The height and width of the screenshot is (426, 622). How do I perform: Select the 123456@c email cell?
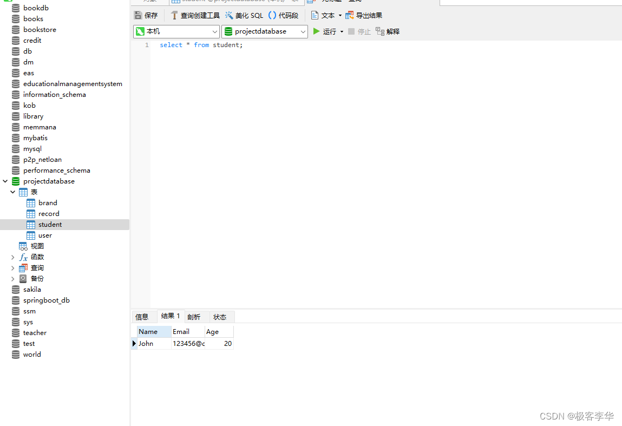pyautogui.click(x=188, y=344)
